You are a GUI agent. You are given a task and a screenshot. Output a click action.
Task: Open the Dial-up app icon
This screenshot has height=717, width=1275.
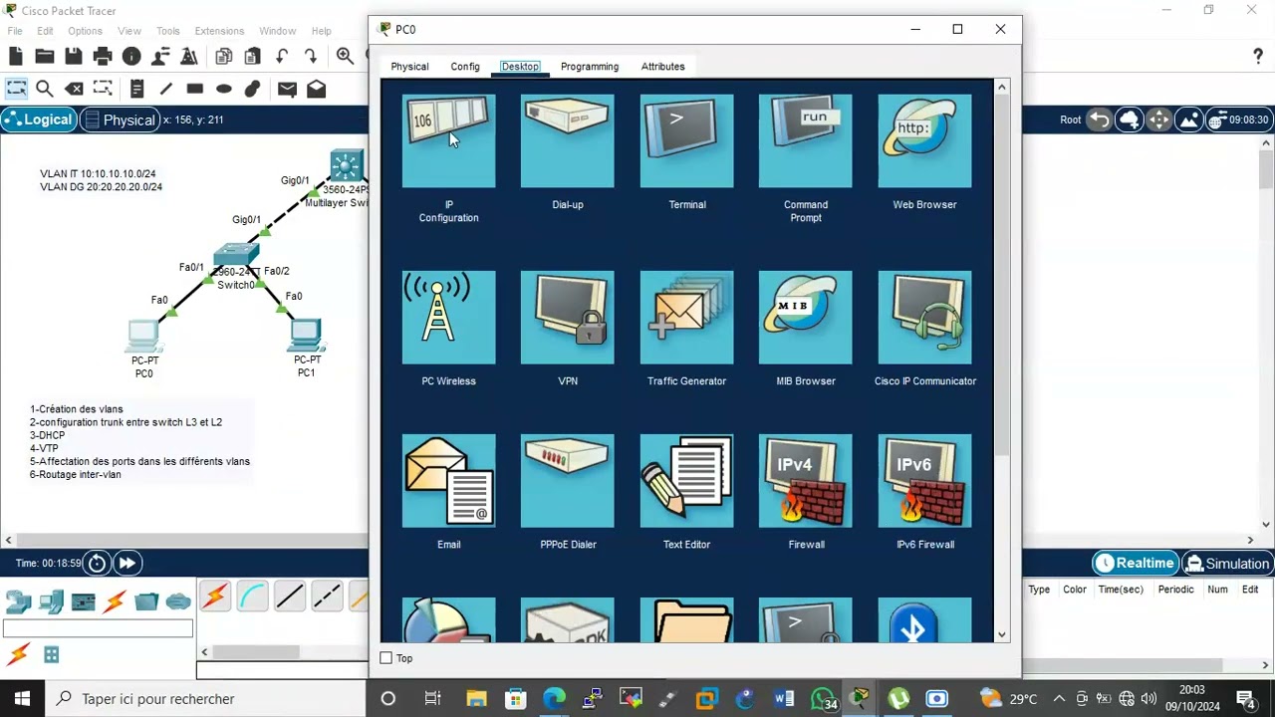pyautogui.click(x=568, y=141)
